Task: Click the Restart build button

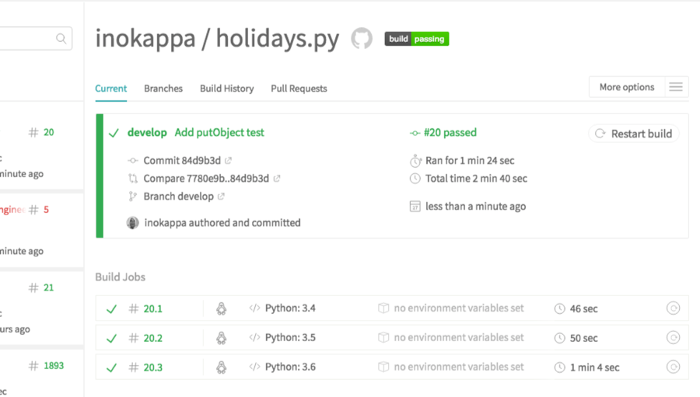Action: 634,134
